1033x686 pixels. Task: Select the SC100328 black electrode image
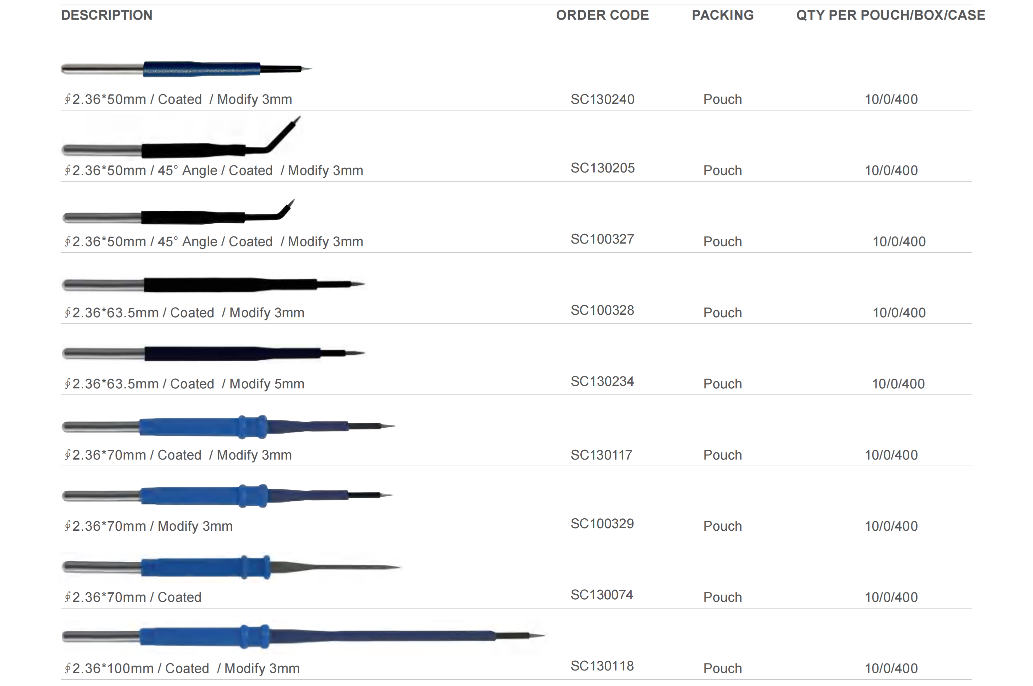213,284
